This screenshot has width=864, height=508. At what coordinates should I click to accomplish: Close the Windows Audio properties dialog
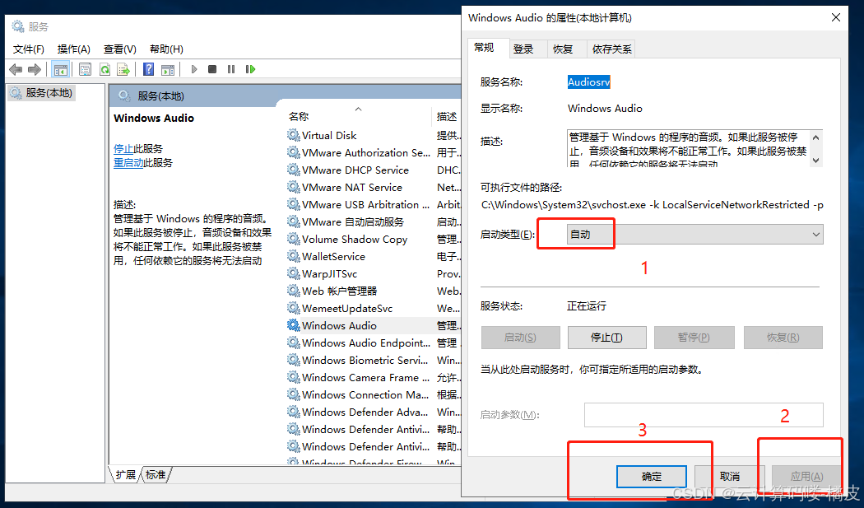pyautogui.click(x=836, y=17)
